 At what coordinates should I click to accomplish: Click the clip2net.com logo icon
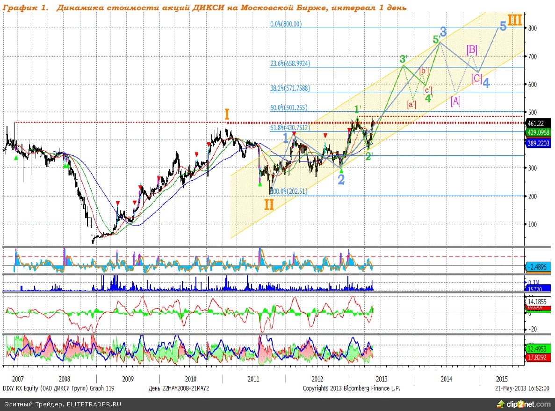[x=500, y=404]
